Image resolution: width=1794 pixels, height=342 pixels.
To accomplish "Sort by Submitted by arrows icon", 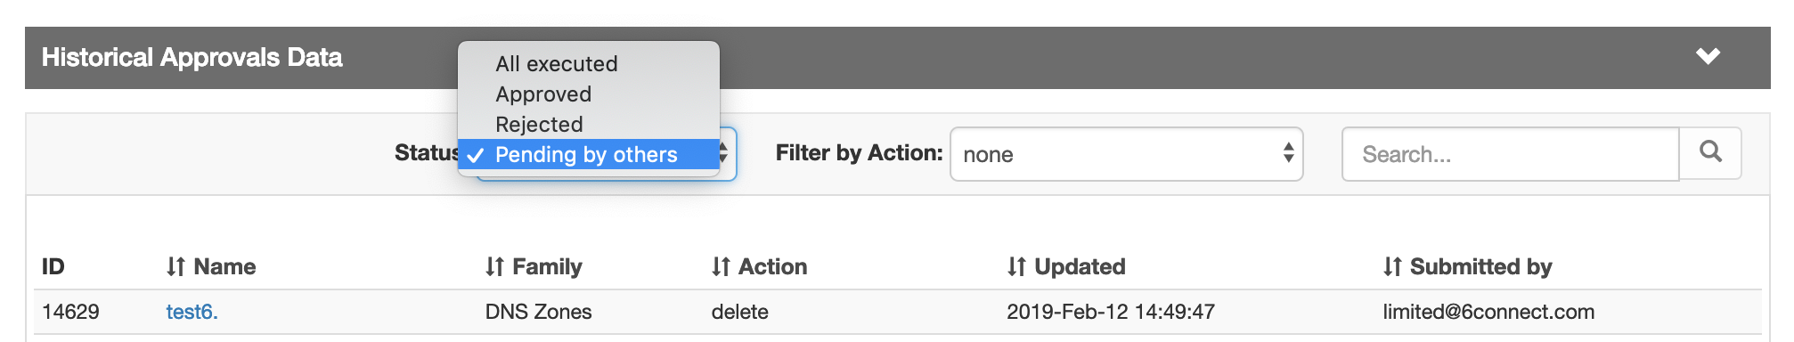I will [x=1392, y=266].
